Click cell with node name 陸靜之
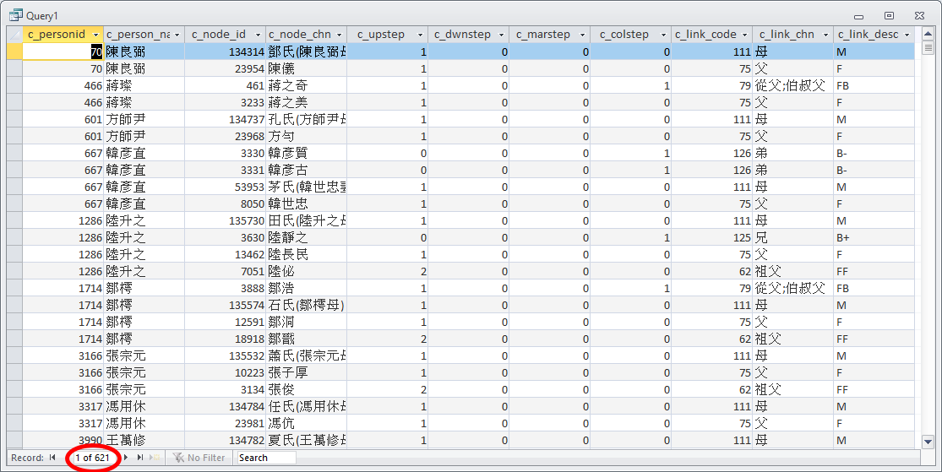Viewport: 942px width, 472px height. [306, 237]
